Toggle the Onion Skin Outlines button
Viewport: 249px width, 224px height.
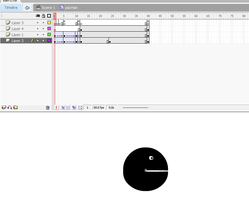point(68,108)
